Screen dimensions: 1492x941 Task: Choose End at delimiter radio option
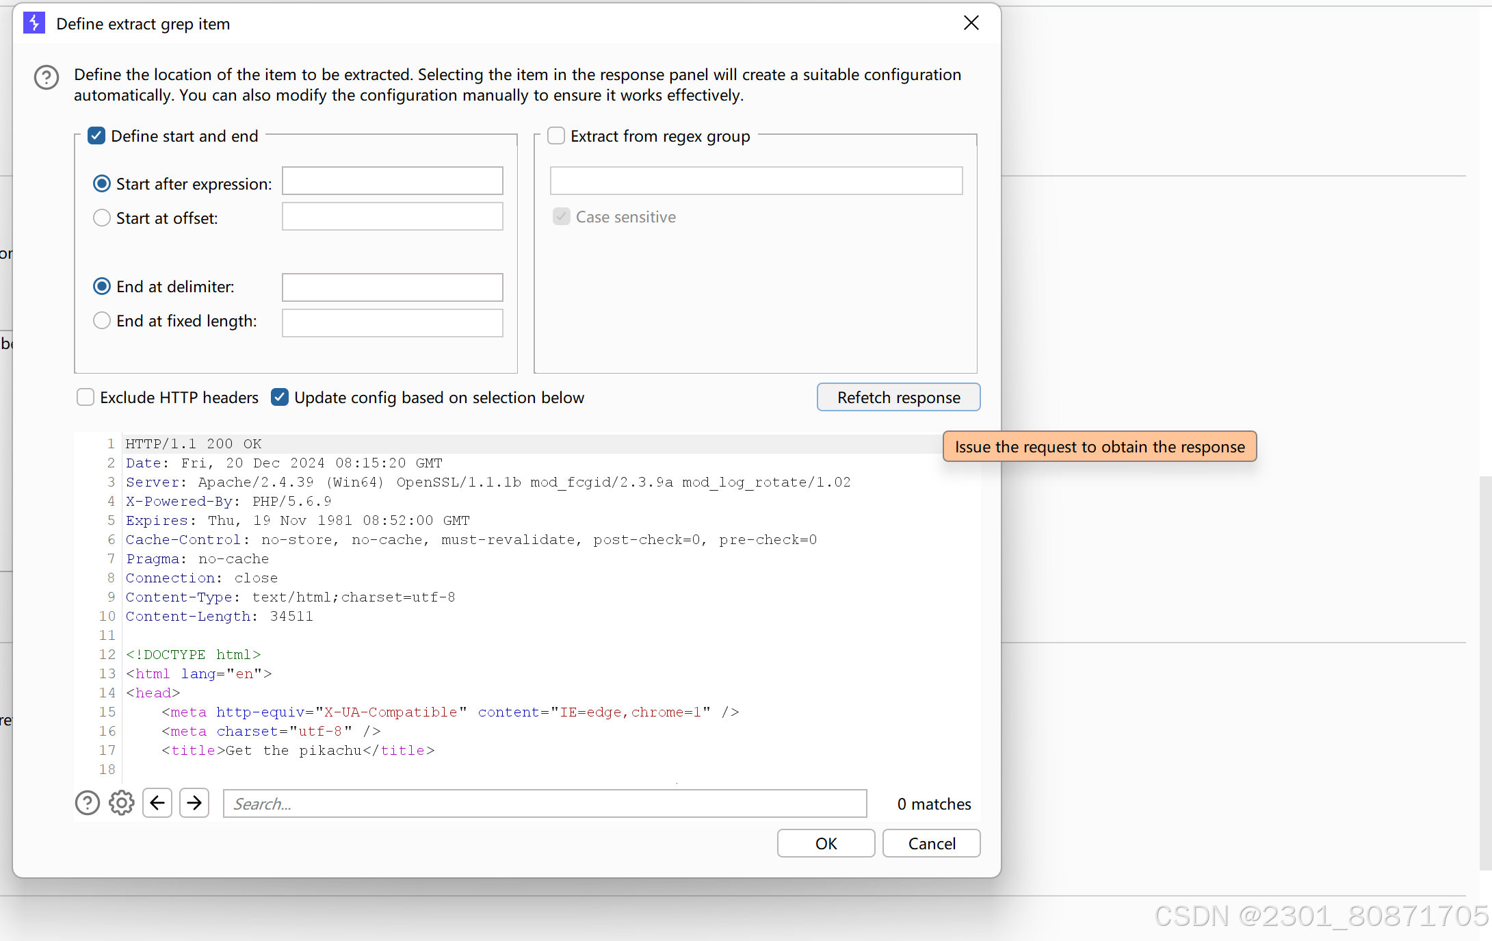[102, 287]
